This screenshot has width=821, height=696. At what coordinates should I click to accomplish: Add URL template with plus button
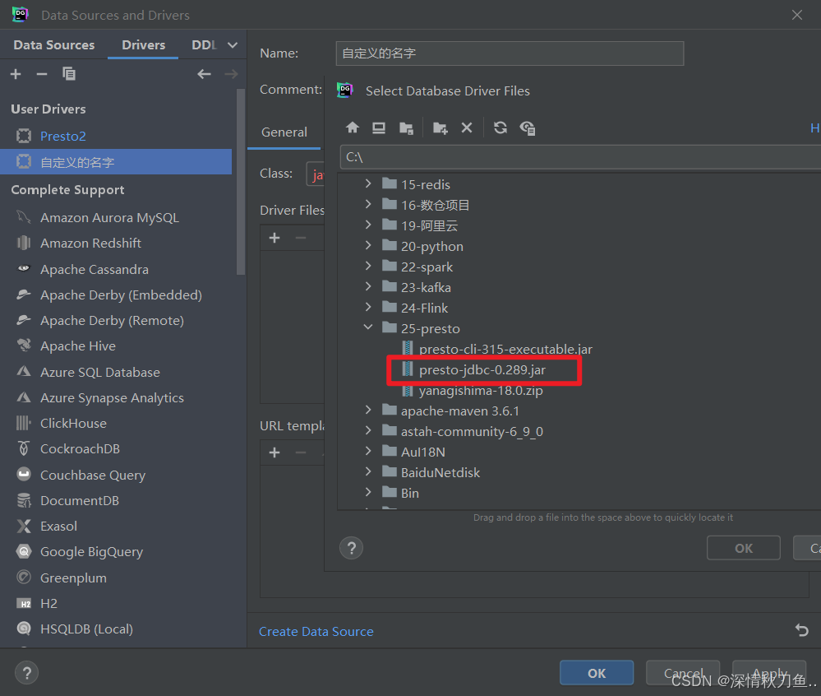pos(274,452)
